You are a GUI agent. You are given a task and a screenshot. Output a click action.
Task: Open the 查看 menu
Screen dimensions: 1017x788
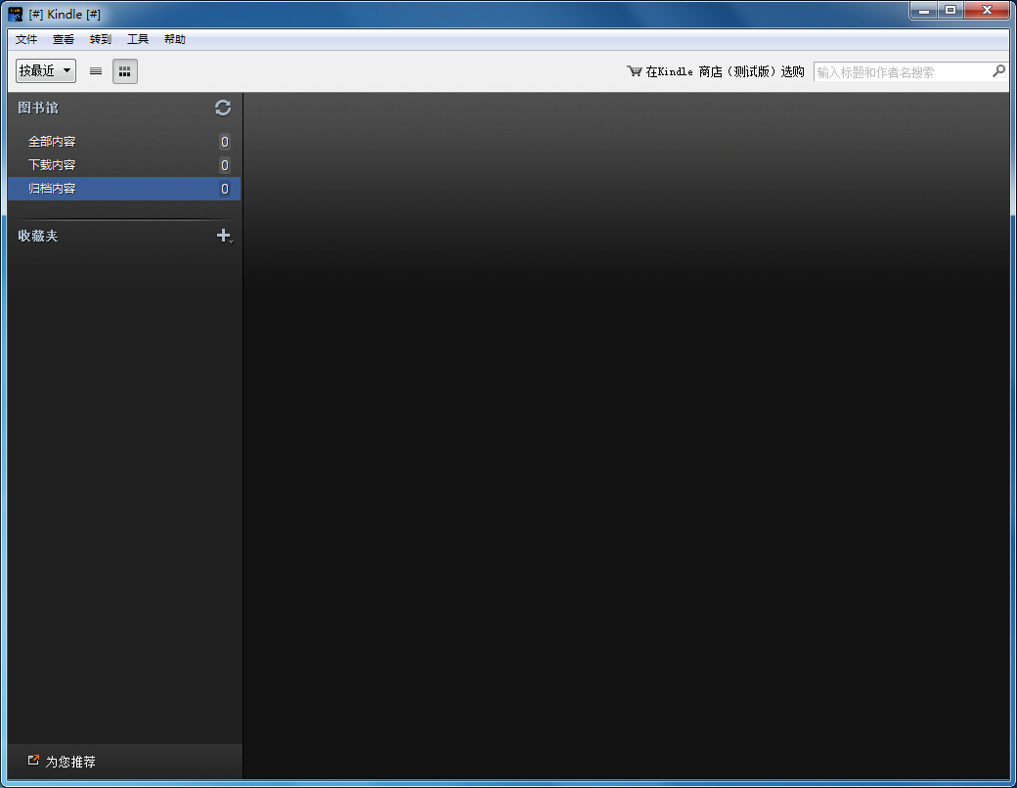click(x=64, y=40)
